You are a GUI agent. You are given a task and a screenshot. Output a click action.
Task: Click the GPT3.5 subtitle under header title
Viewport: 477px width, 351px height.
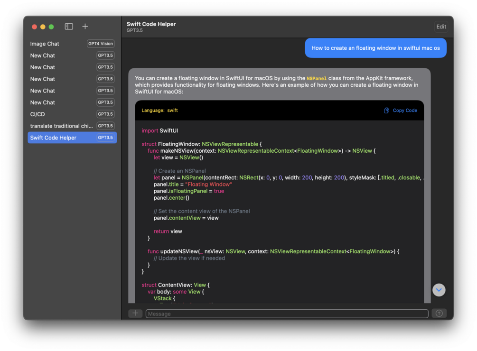click(x=135, y=30)
